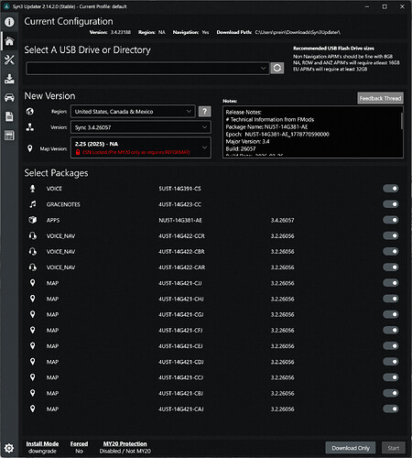Refresh the USB drive list
Screen dimensions: 412x458
277,68
